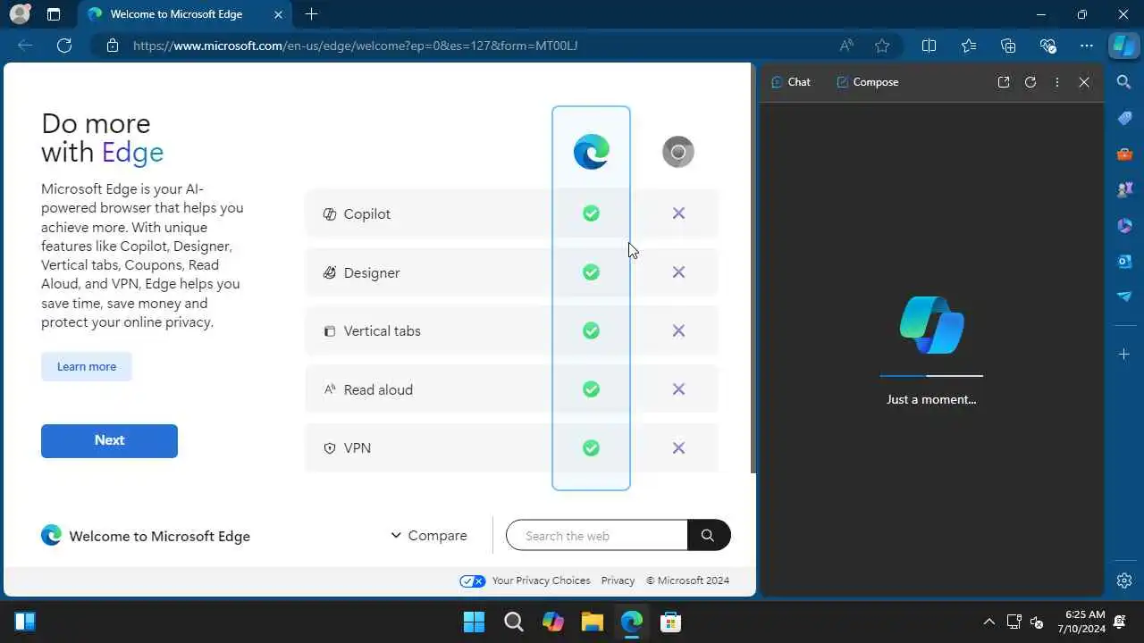Screen dimensions: 1144x643
Task: Open sidebar Drop send icon
Action: 1124,296
